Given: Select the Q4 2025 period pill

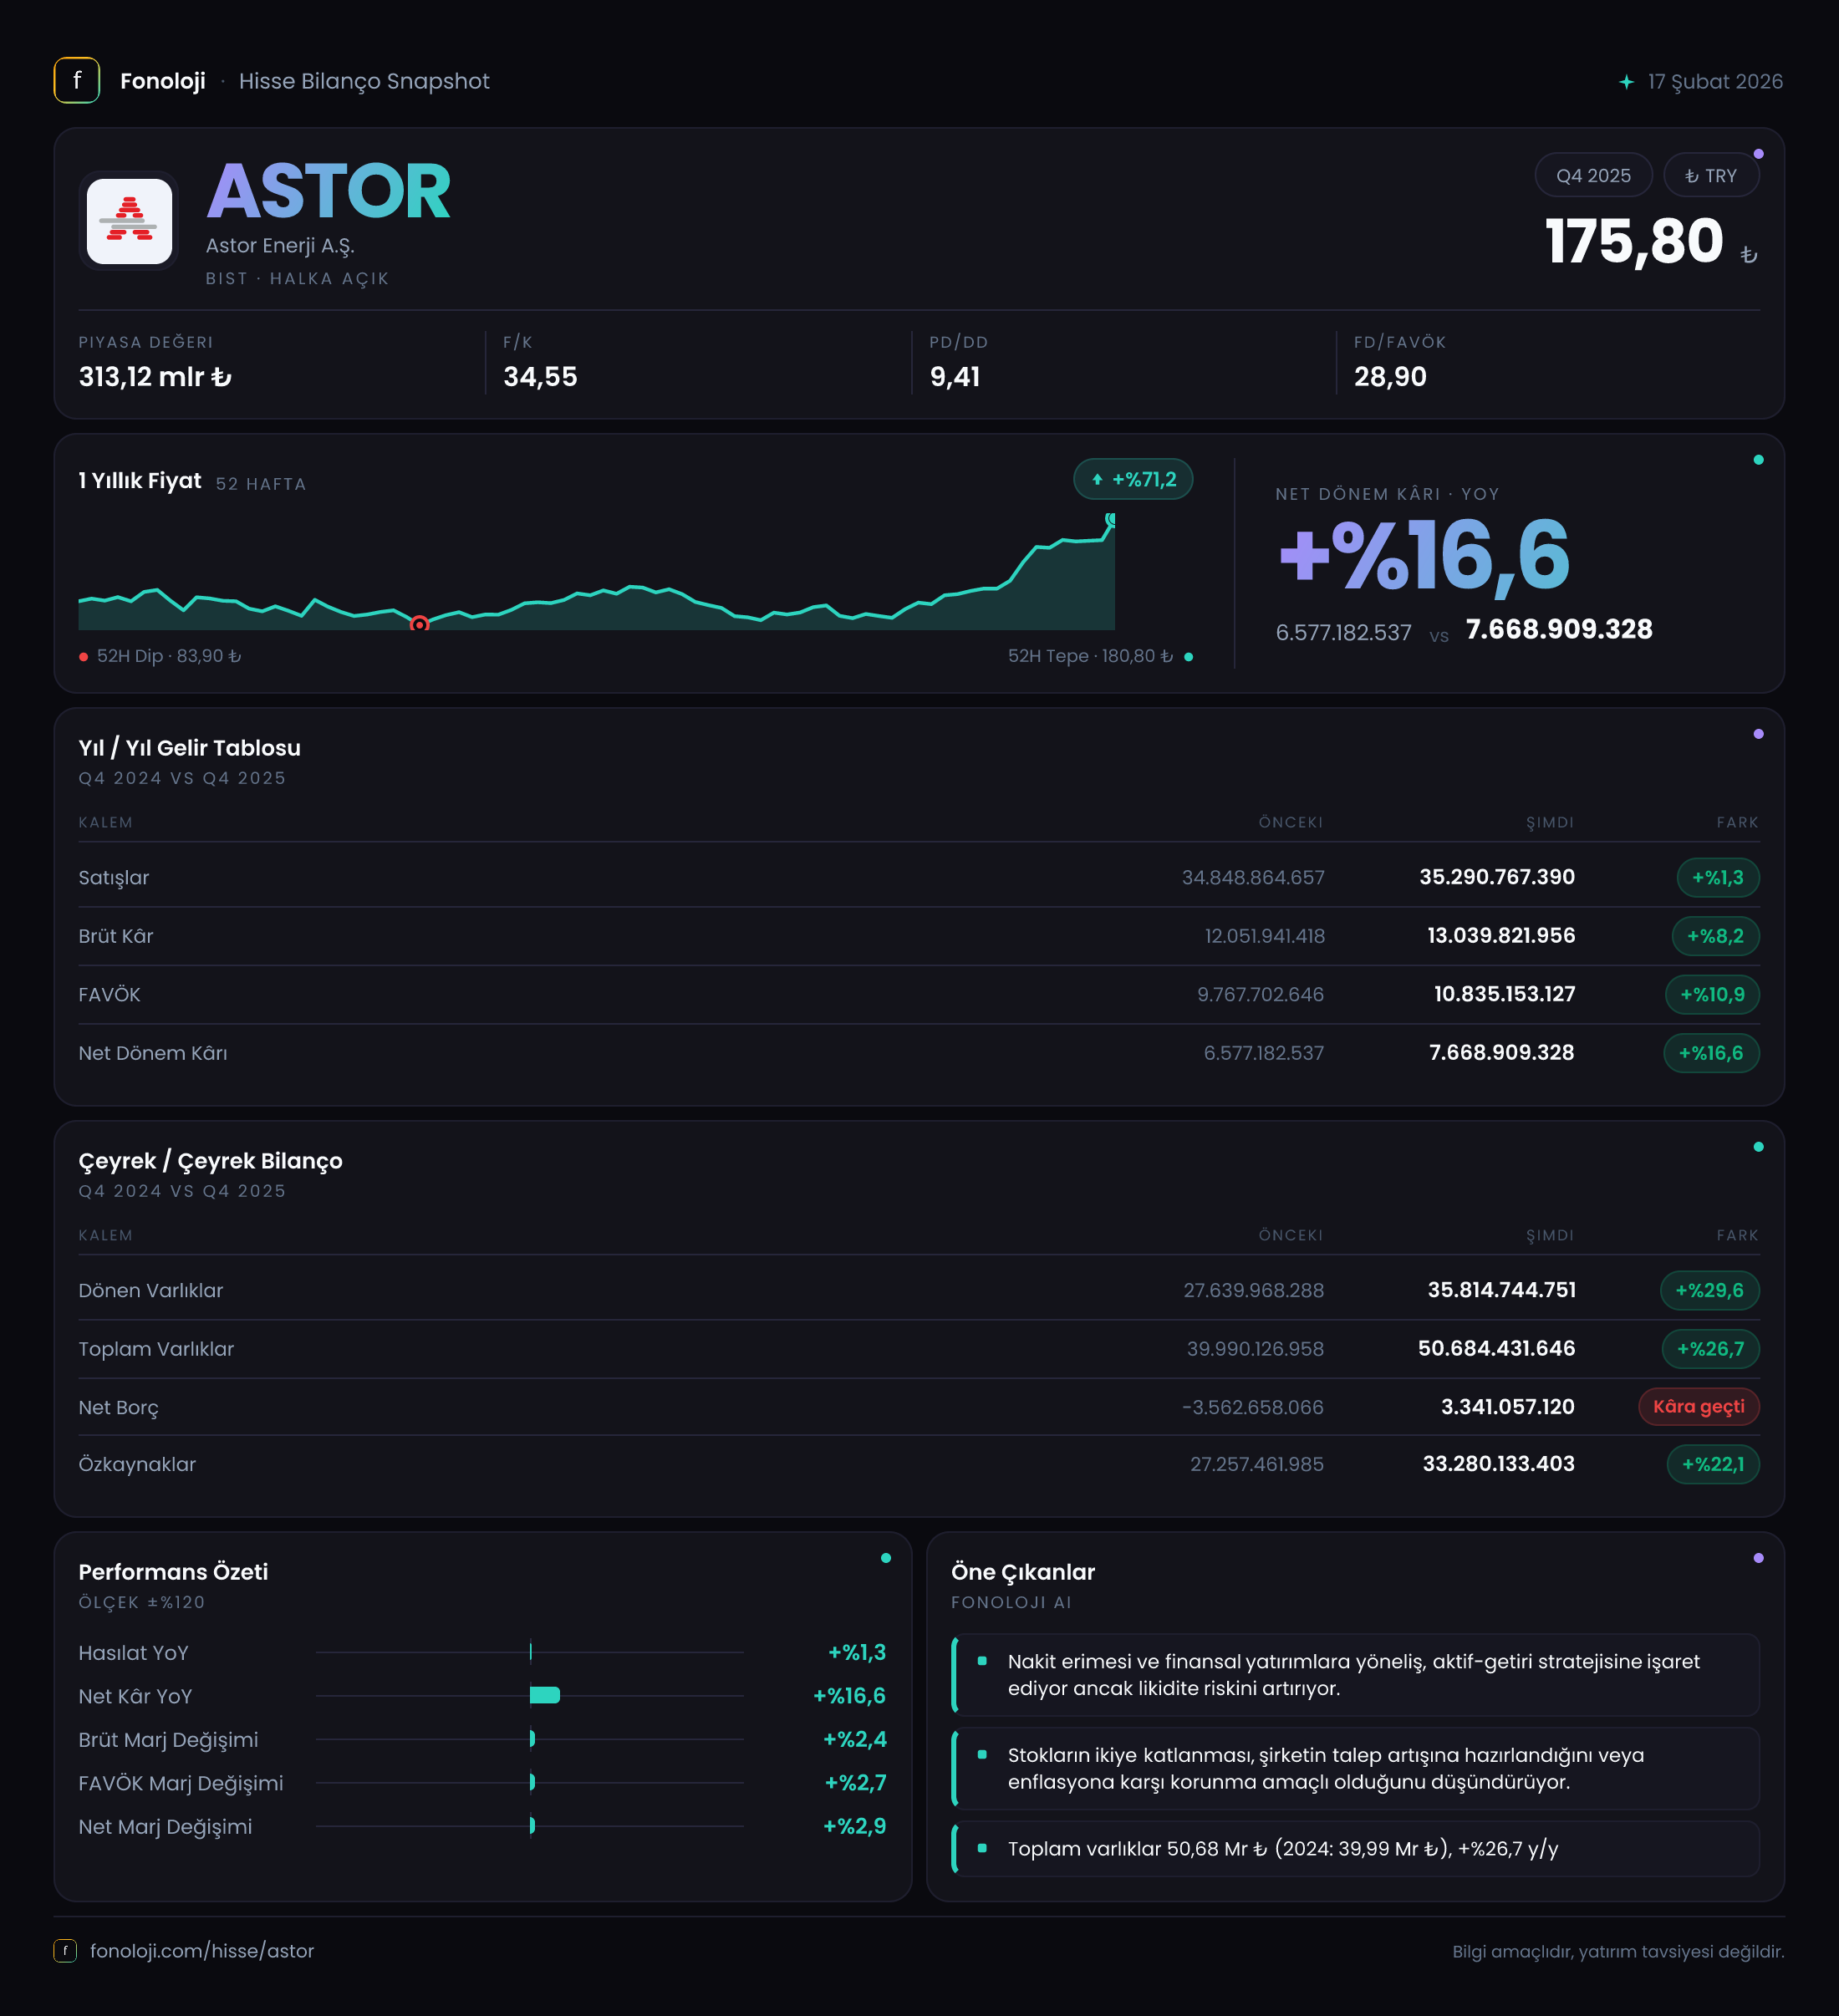Looking at the screenshot, I should coord(1593,176).
